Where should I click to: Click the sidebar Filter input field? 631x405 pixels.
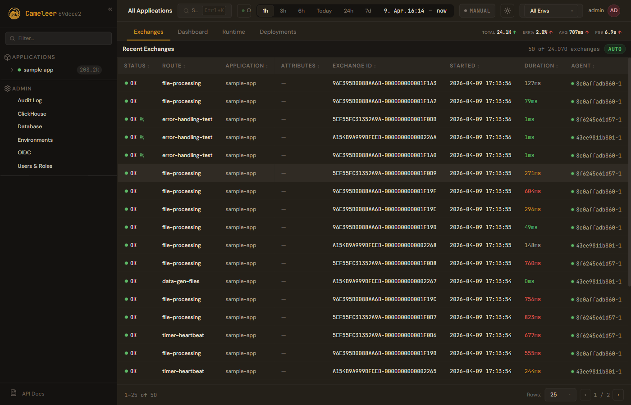point(59,38)
